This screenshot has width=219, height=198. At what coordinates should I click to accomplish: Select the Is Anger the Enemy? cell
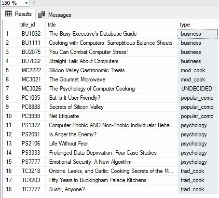point(111,134)
